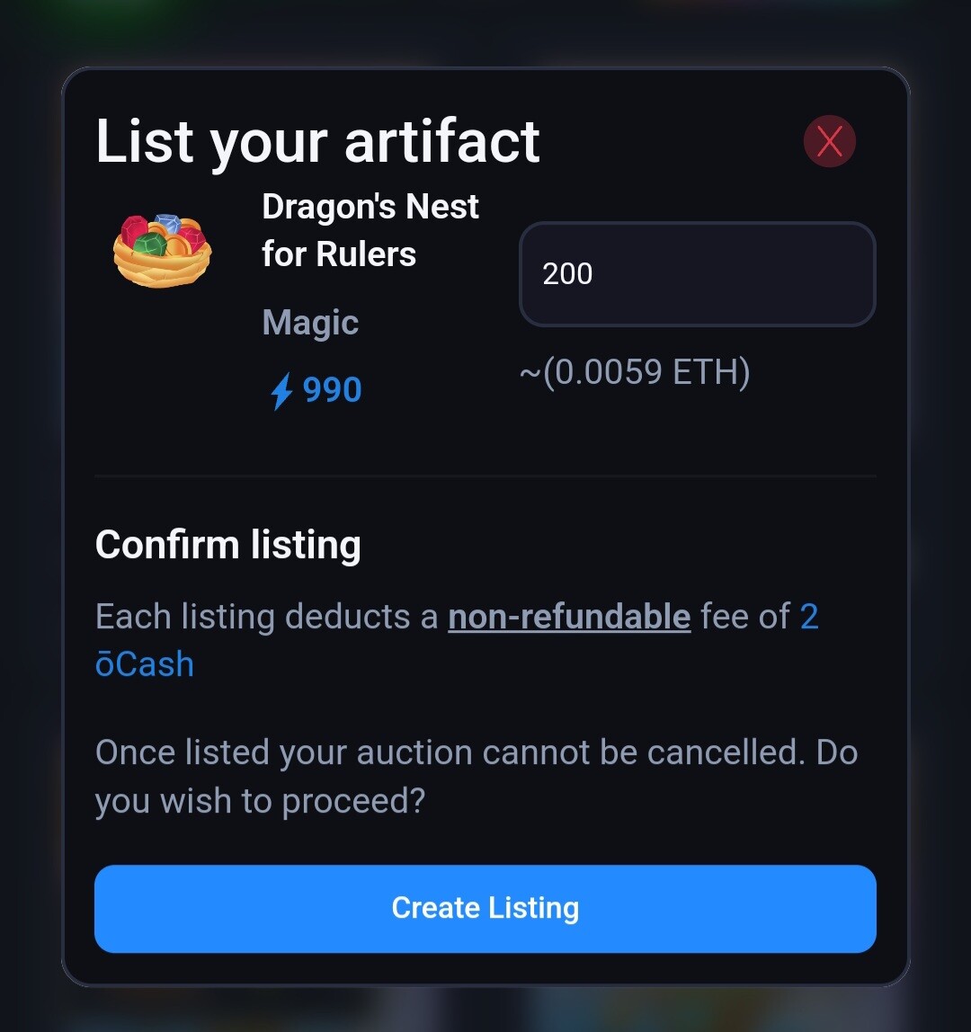This screenshot has height=1032, width=971.
Task: Click the lightning bolt power icon
Action: pyautogui.click(x=281, y=391)
